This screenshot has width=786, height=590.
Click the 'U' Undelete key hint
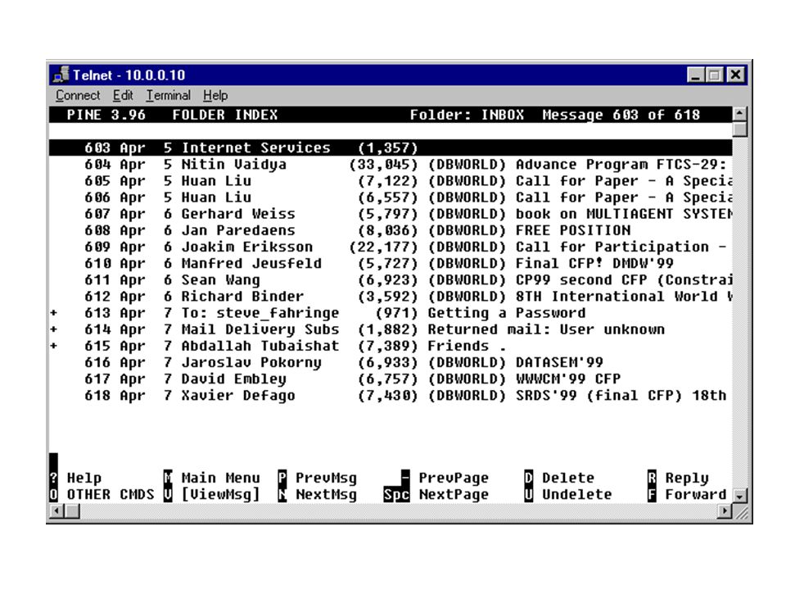529,495
